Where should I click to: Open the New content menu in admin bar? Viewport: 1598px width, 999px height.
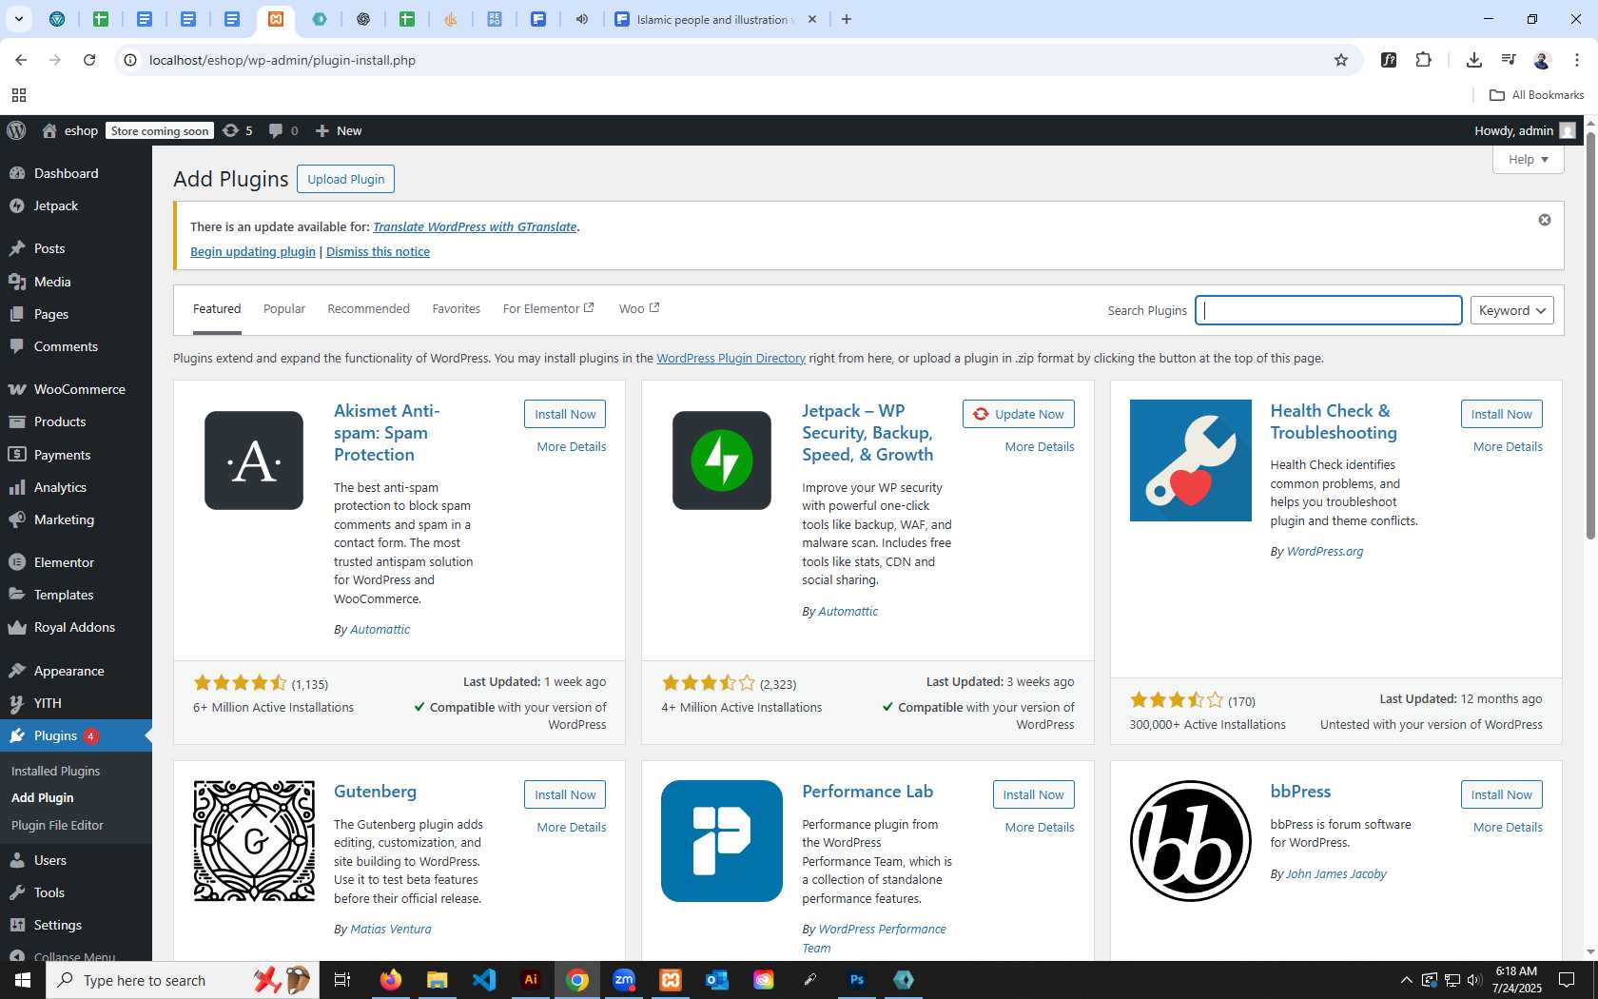338,130
